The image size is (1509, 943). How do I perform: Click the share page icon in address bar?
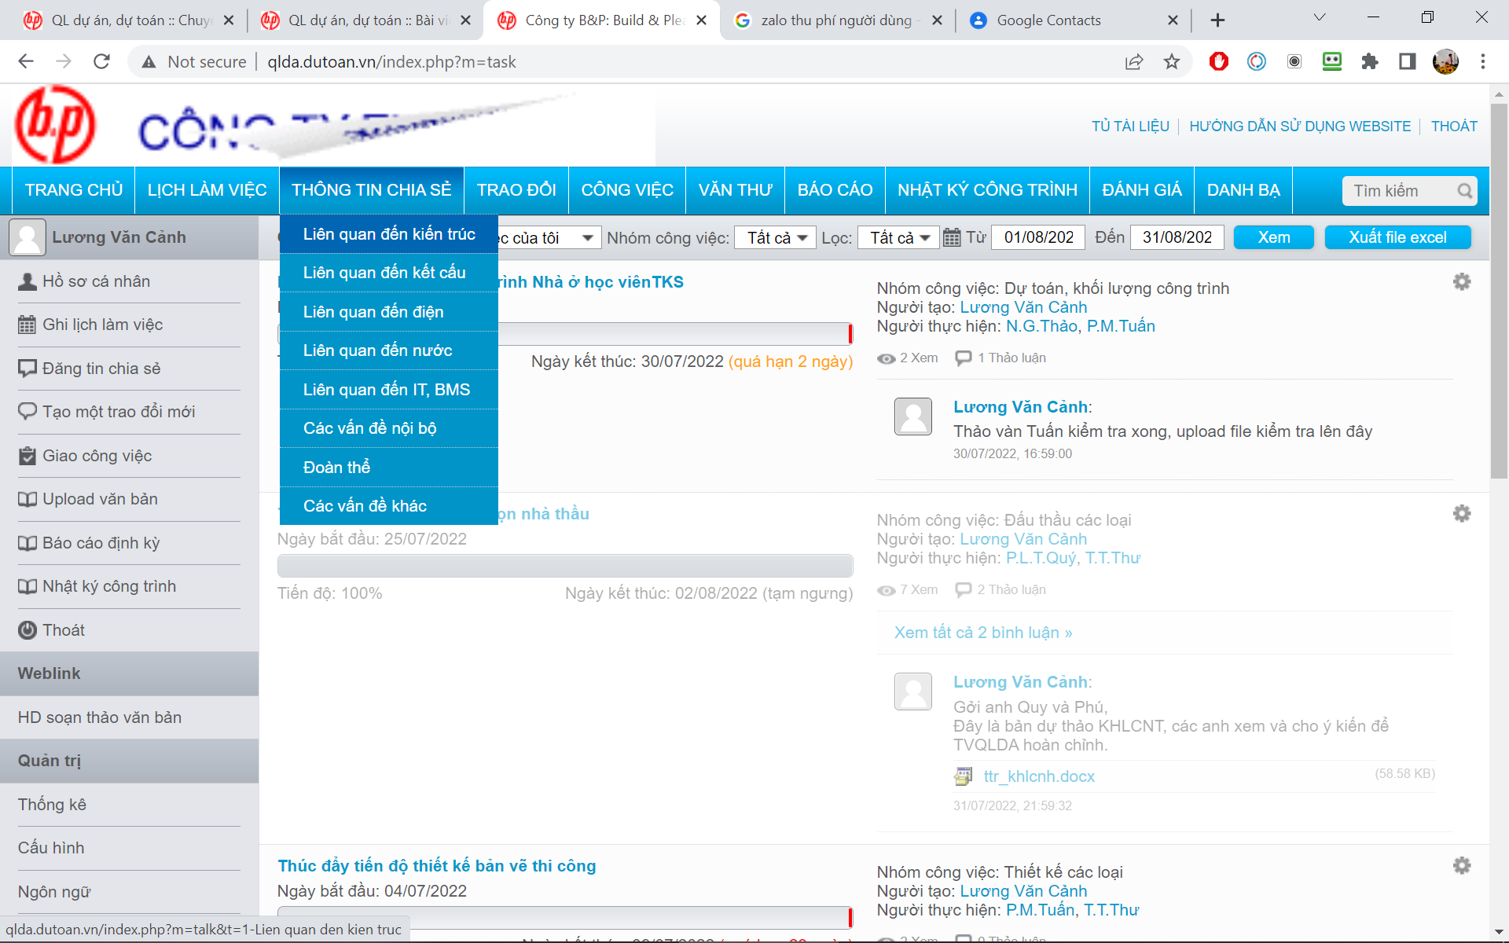1133,62
